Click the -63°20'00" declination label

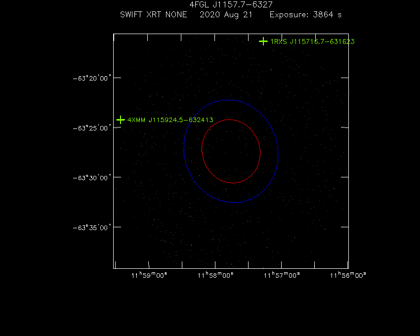point(92,78)
